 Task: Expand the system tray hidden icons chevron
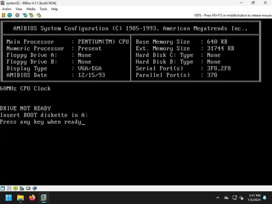point(218,198)
